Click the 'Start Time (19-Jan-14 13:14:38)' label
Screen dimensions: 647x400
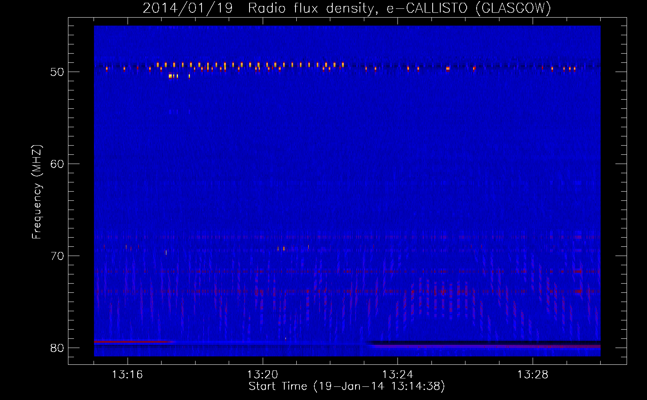click(x=347, y=386)
